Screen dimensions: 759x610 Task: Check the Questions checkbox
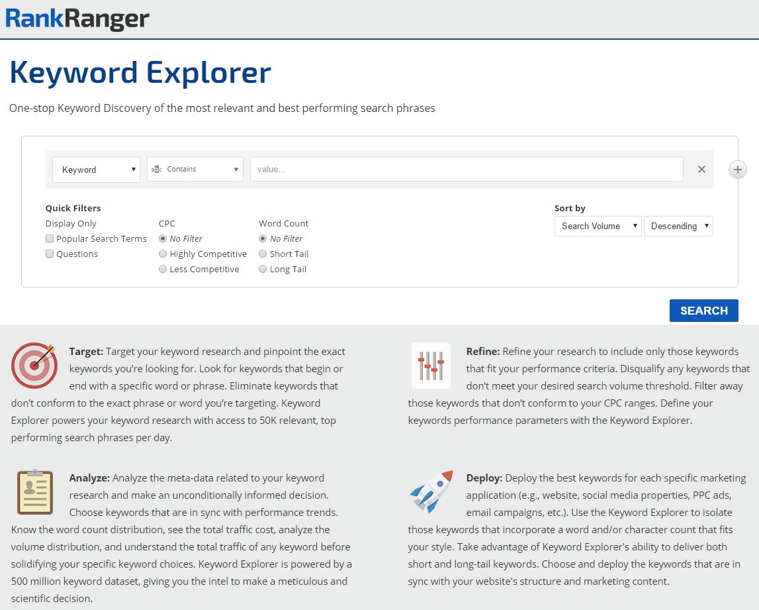coord(50,254)
